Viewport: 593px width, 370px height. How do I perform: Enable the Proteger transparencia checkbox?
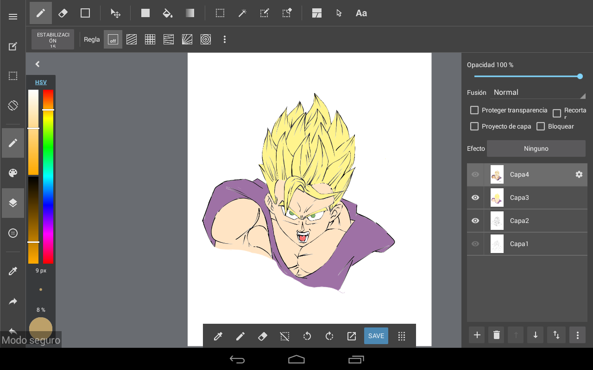474,110
